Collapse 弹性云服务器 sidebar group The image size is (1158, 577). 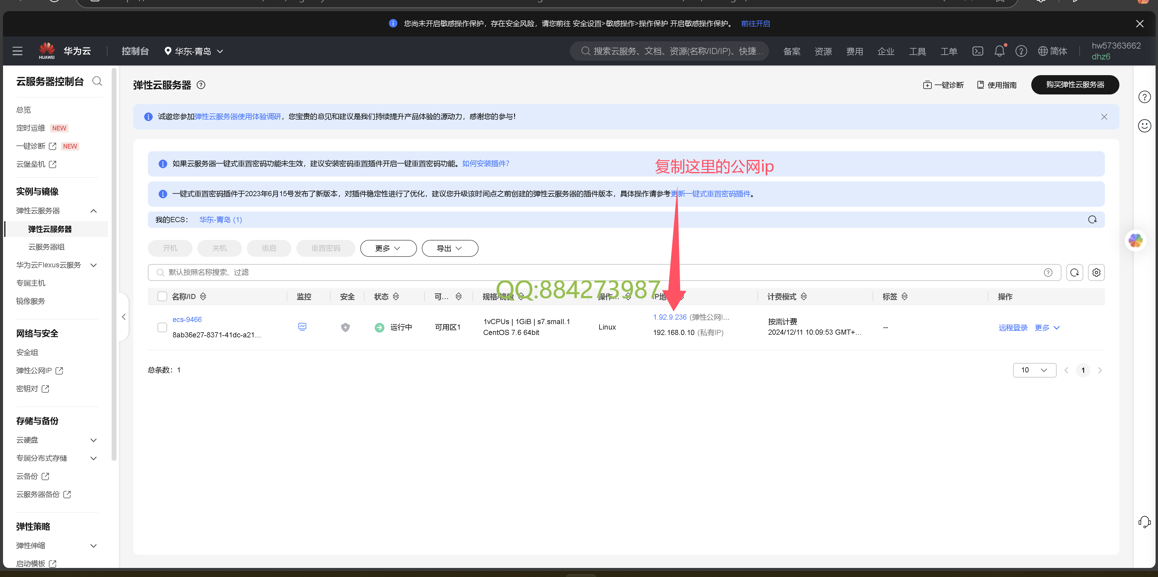pos(94,211)
